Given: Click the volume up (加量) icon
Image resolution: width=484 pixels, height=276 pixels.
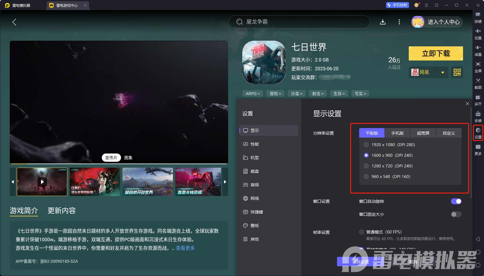Looking at the screenshot, I should (x=478, y=31).
